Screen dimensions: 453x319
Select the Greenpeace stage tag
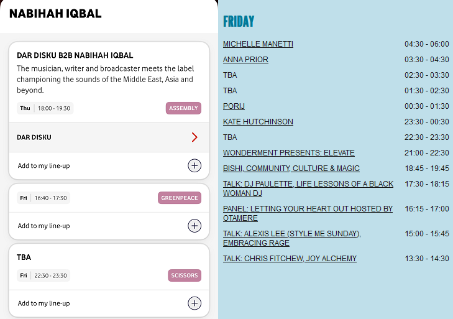coord(180,198)
